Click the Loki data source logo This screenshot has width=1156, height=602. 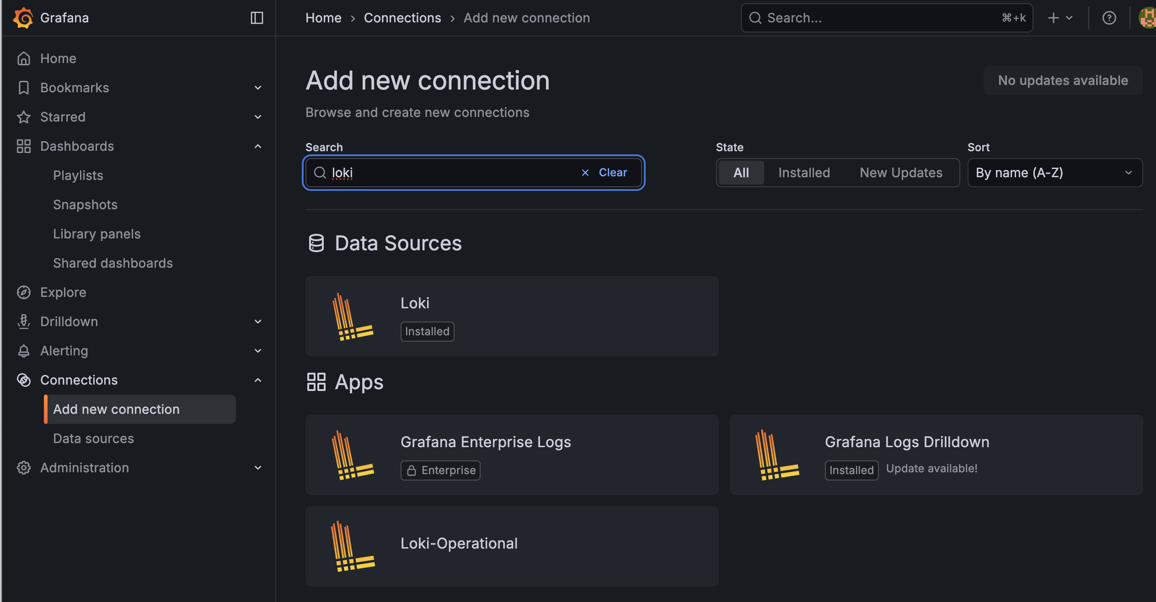[x=352, y=316]
